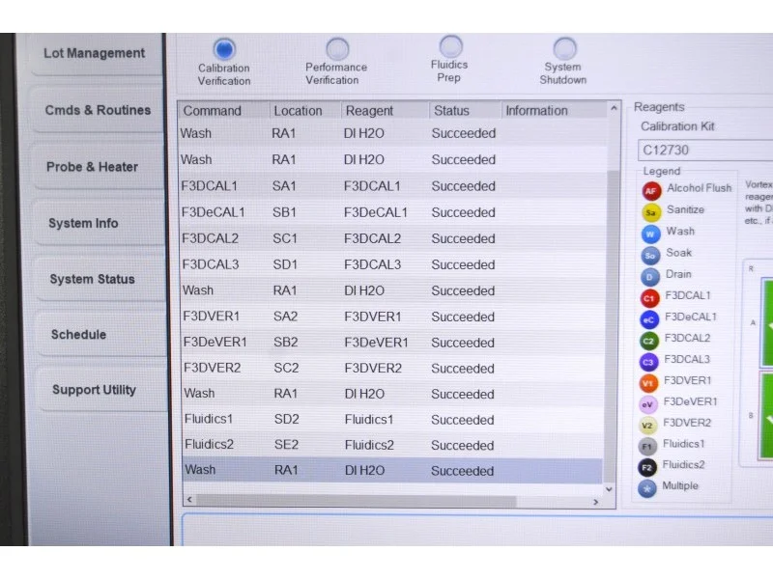Screen dimensions: 773x579
Task: Select the Calibration Verification radio button
Action: click(224, 49)
